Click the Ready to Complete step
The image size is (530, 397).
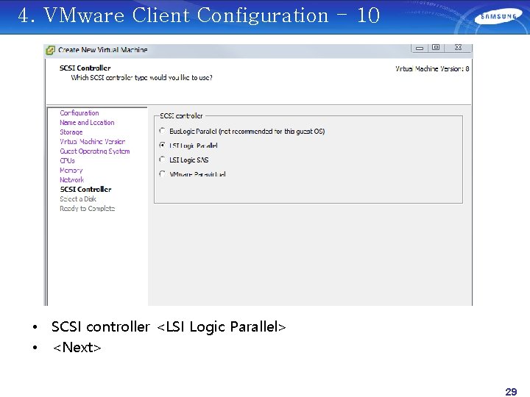coord(87,208)
